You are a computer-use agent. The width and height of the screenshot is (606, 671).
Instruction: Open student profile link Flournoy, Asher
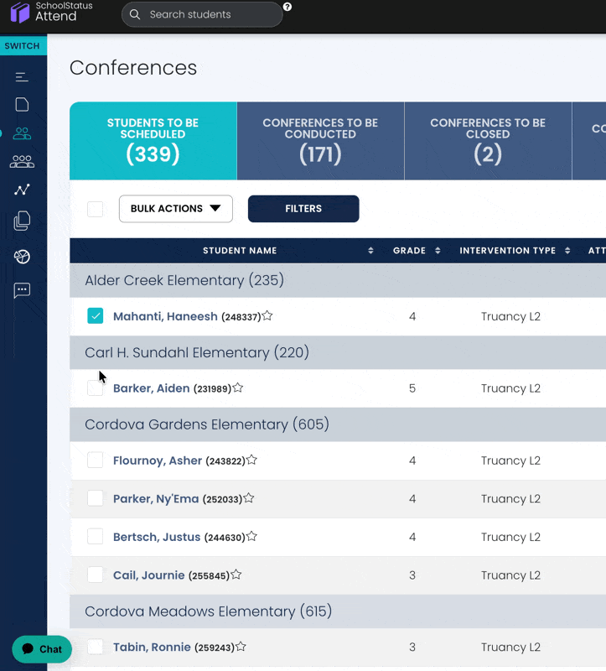(x=158, y=460)
